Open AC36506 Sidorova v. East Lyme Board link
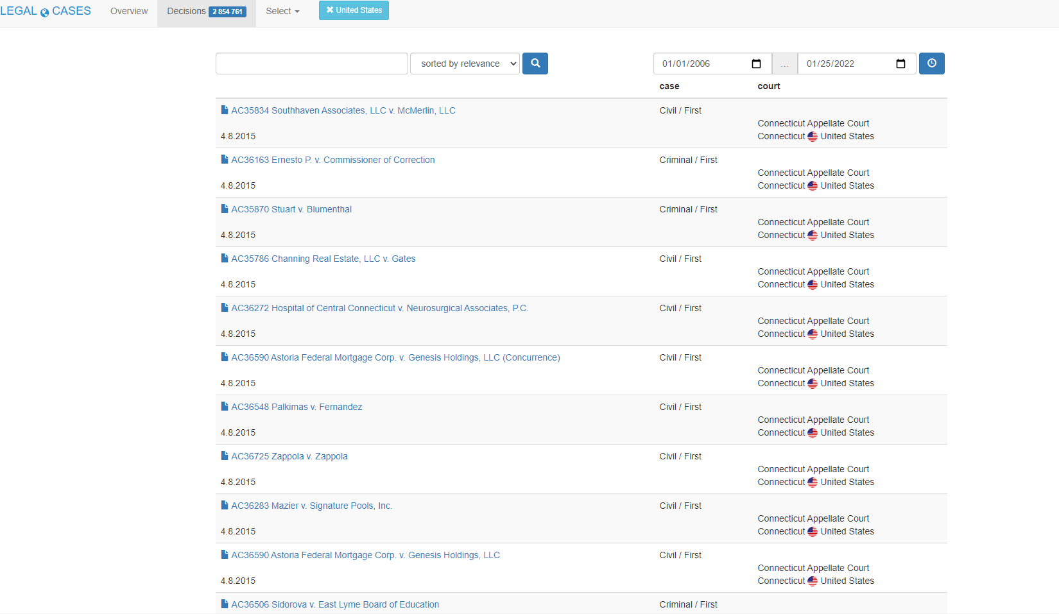This screenshot has width=1059, height=614. [335, 604]
